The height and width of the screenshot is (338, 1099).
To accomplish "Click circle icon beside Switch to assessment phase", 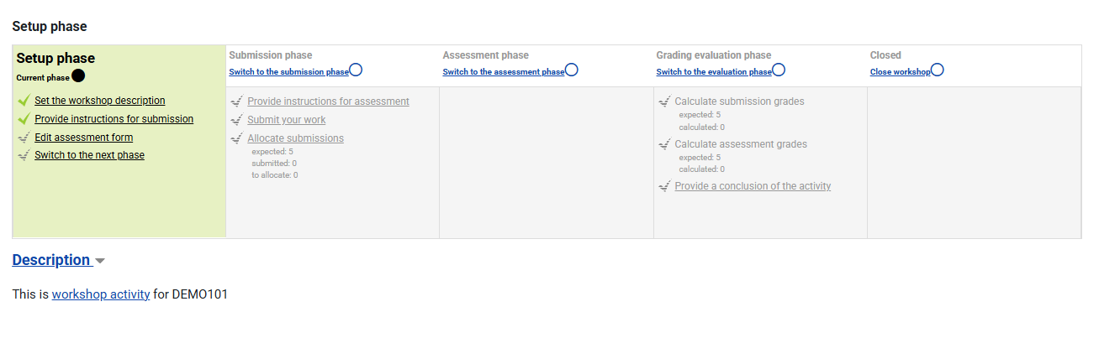I will coord(572,70).
